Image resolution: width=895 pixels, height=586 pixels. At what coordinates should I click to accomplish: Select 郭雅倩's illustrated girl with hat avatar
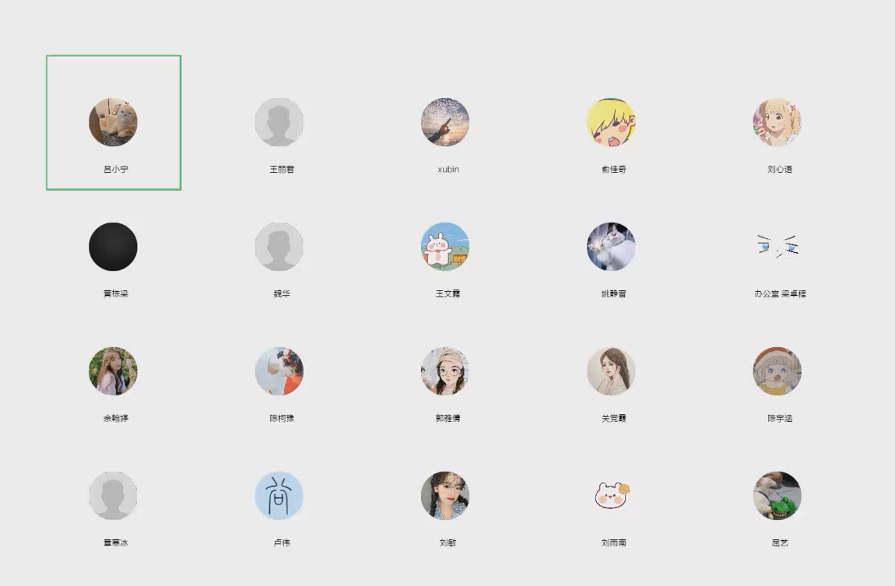445,371
